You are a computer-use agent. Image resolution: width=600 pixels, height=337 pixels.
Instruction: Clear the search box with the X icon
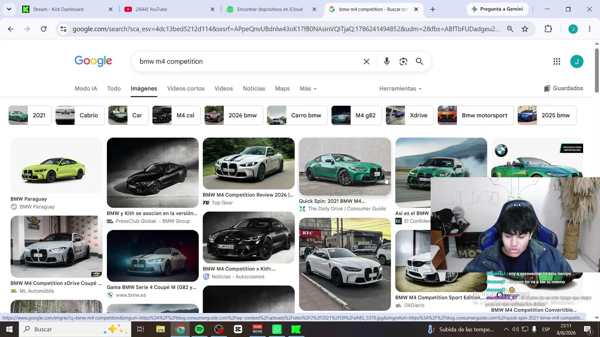[367, 61]
